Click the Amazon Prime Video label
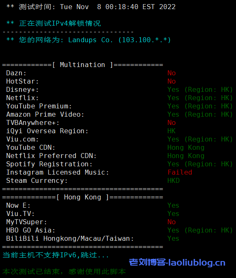Screen dimensions: 236x278 tap(45, 115)
